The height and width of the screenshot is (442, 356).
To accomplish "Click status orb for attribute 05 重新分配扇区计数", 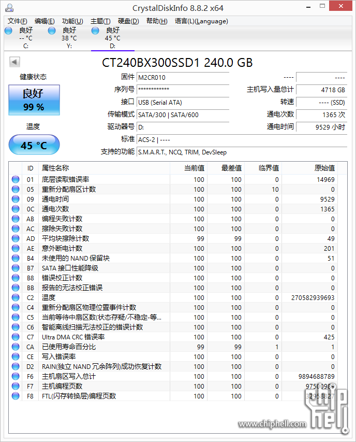I will point(16,189).
